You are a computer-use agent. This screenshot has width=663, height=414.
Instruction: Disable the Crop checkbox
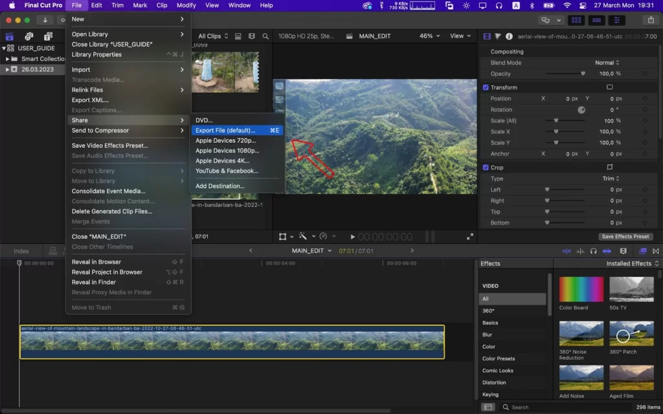pos(486,168)
